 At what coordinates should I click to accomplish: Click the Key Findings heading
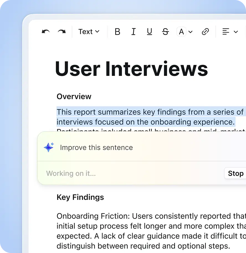(x=80, y=197)
